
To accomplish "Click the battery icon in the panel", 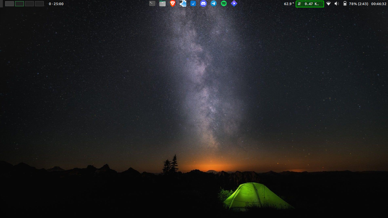I will tap(345, 4).
